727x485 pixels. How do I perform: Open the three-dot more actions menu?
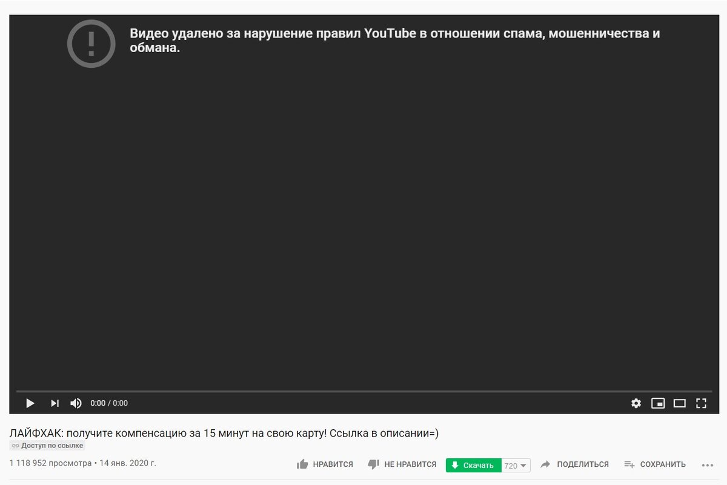pos(708,465)
